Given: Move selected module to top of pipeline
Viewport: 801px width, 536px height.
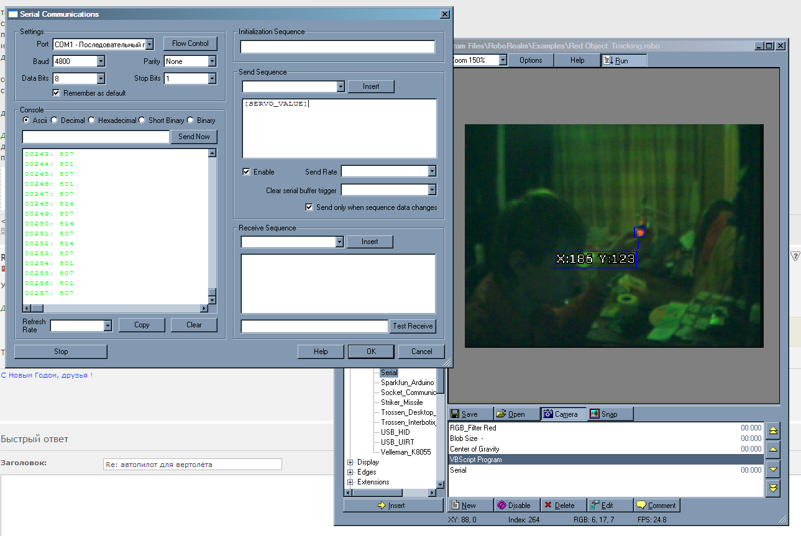Looking at the screenshot, I should 773,430.
